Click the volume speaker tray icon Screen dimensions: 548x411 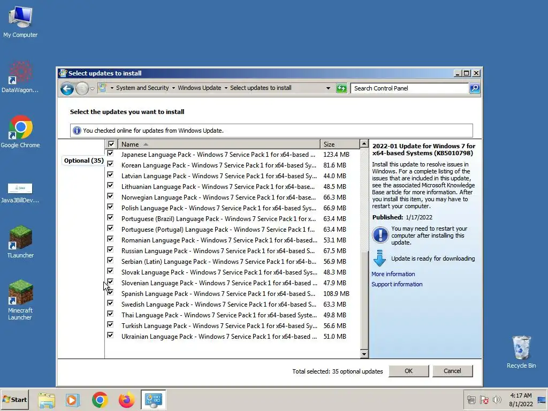(497, 399)
